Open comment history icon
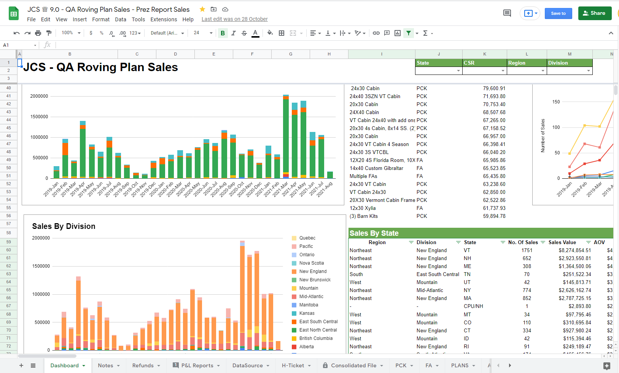The image size is (619, 373). click(507, 13)
